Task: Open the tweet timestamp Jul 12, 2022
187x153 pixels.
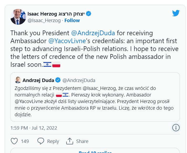Action: point(34,128)
